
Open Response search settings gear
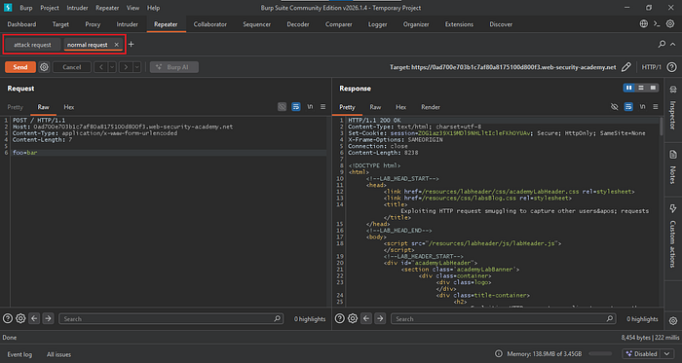[353, 318]
